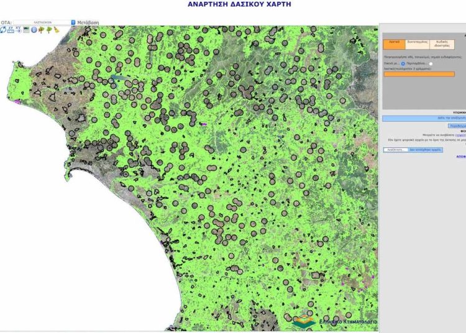Viewport: 466px width, 333px height.
Task: Open the 'Κωδικός ιδιοκτησίας' tab
Action: [x=442, y=43]
